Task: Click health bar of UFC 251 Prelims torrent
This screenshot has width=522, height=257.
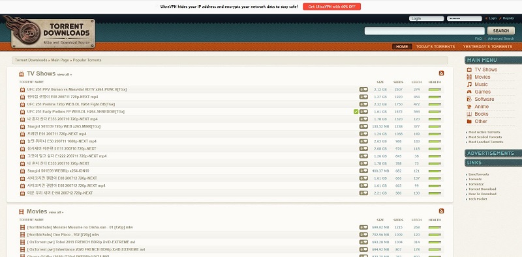Action: coord(435,104)
